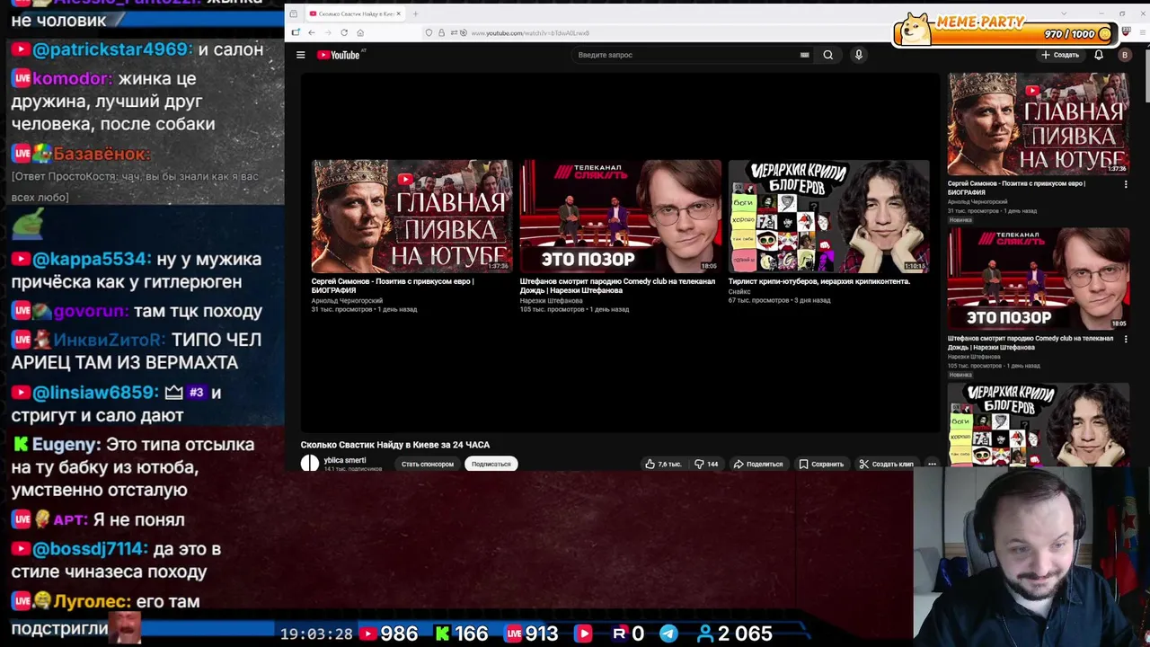Click the browser home icon

pos(360,32)
